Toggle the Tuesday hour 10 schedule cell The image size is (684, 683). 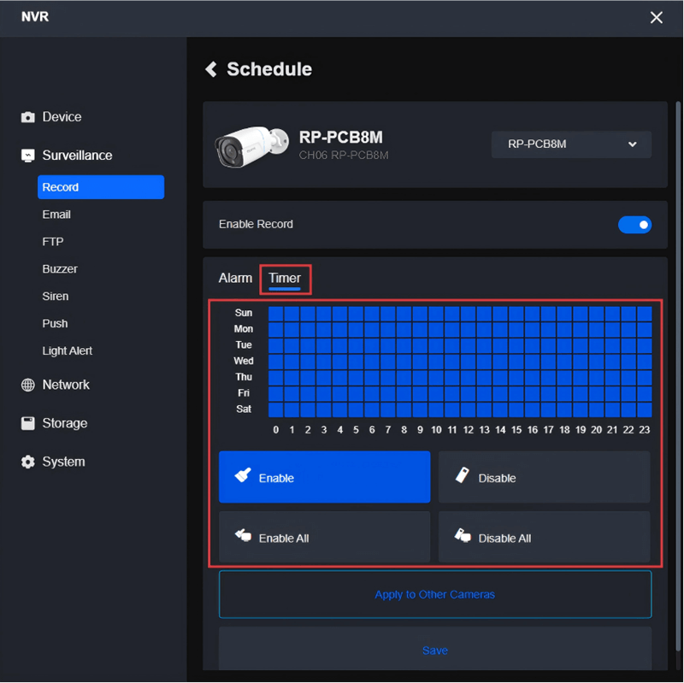click(x=436, y=346)
